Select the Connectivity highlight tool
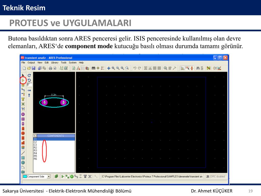 point(23,109)
